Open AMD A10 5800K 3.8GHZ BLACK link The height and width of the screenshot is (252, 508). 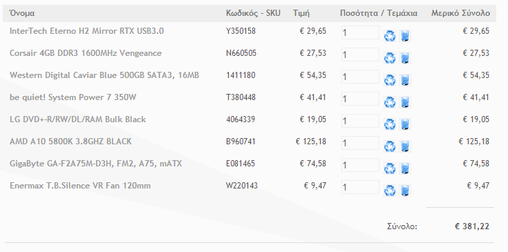(70, 142)
